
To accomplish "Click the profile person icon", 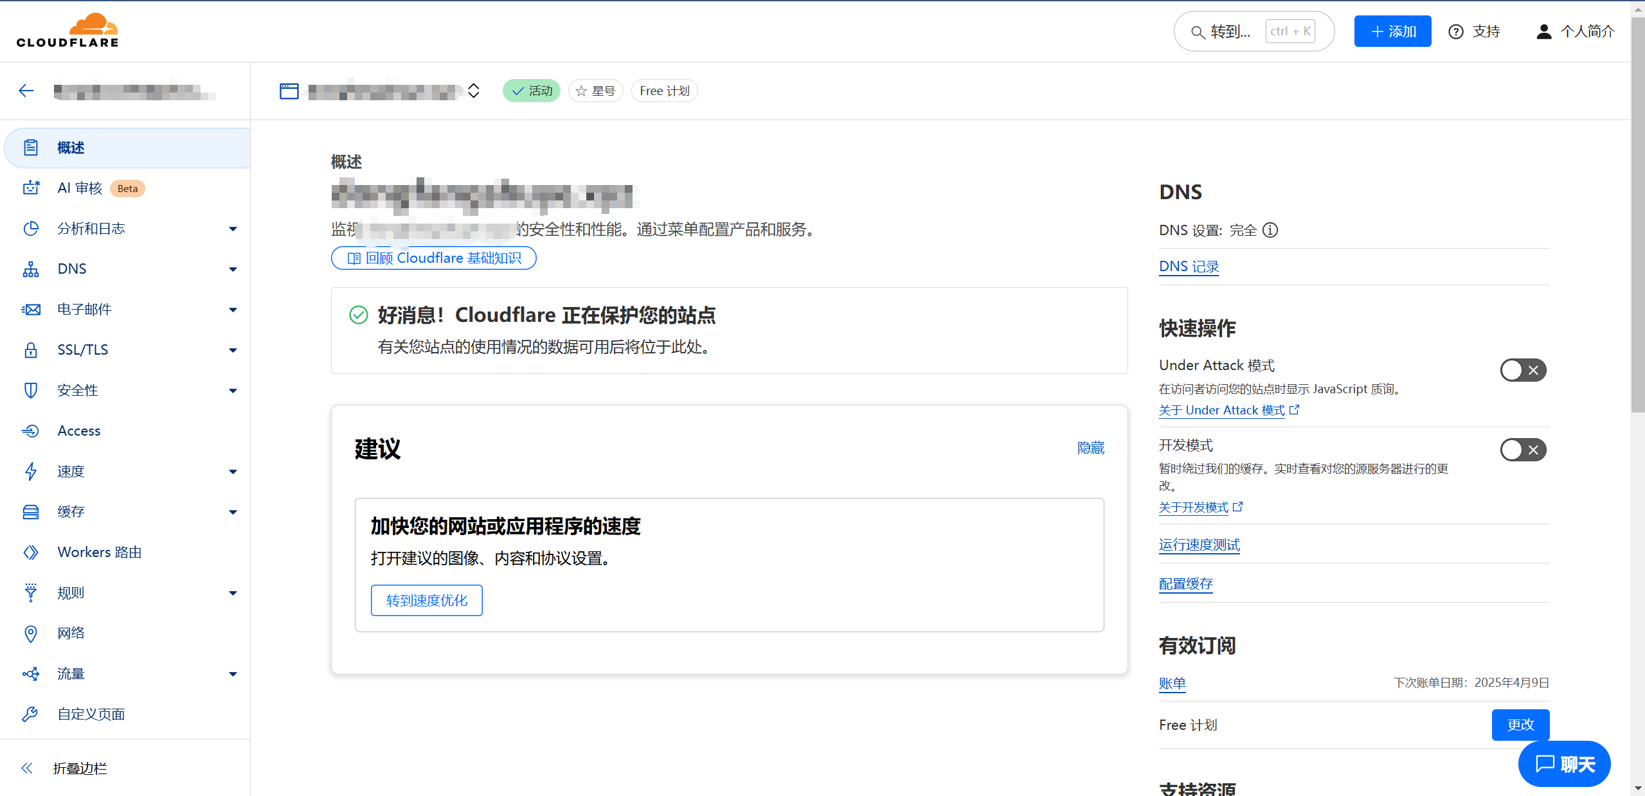I will tap(1543, 31).
